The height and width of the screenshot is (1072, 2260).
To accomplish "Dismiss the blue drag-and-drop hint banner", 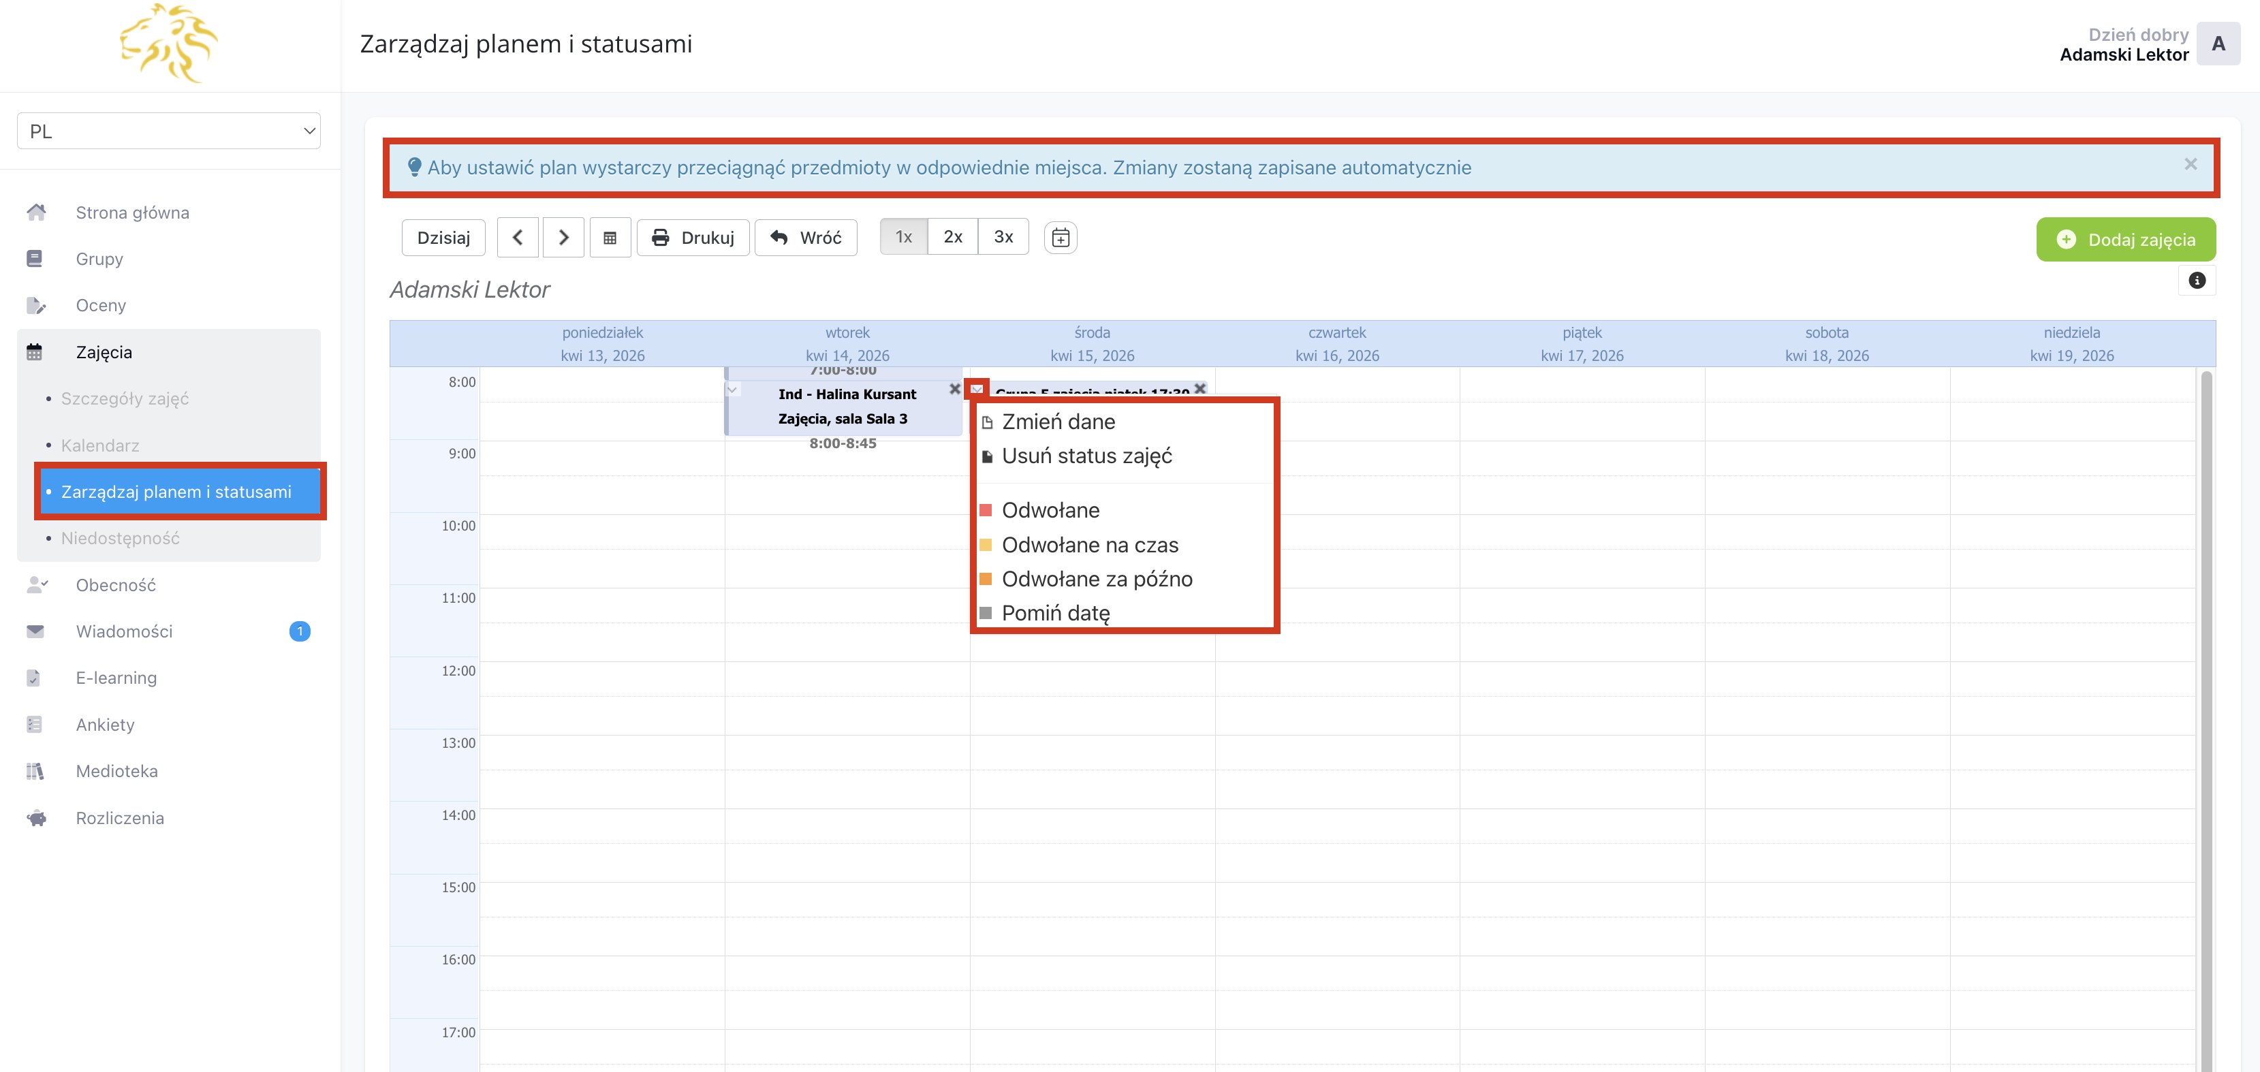I will tap(2190, 164).
